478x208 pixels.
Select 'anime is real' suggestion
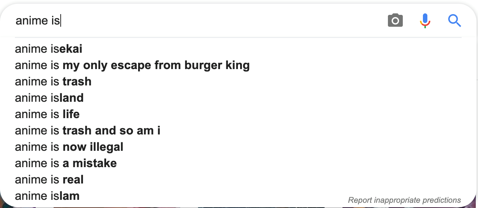[238, 179]
